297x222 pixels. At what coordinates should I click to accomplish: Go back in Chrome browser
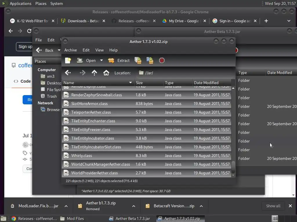[11, 31]
